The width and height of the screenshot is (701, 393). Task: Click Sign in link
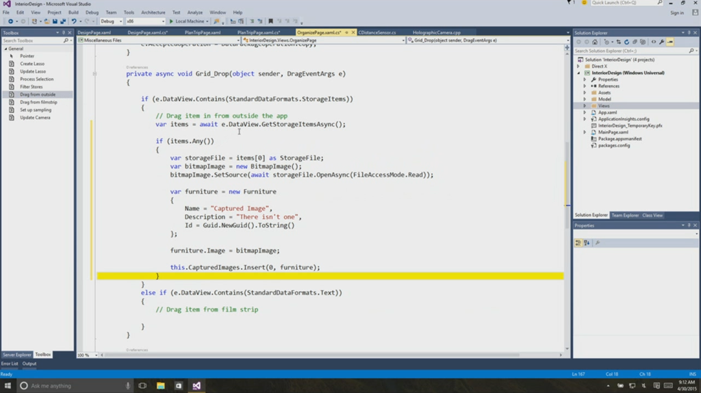coord(677,13)
